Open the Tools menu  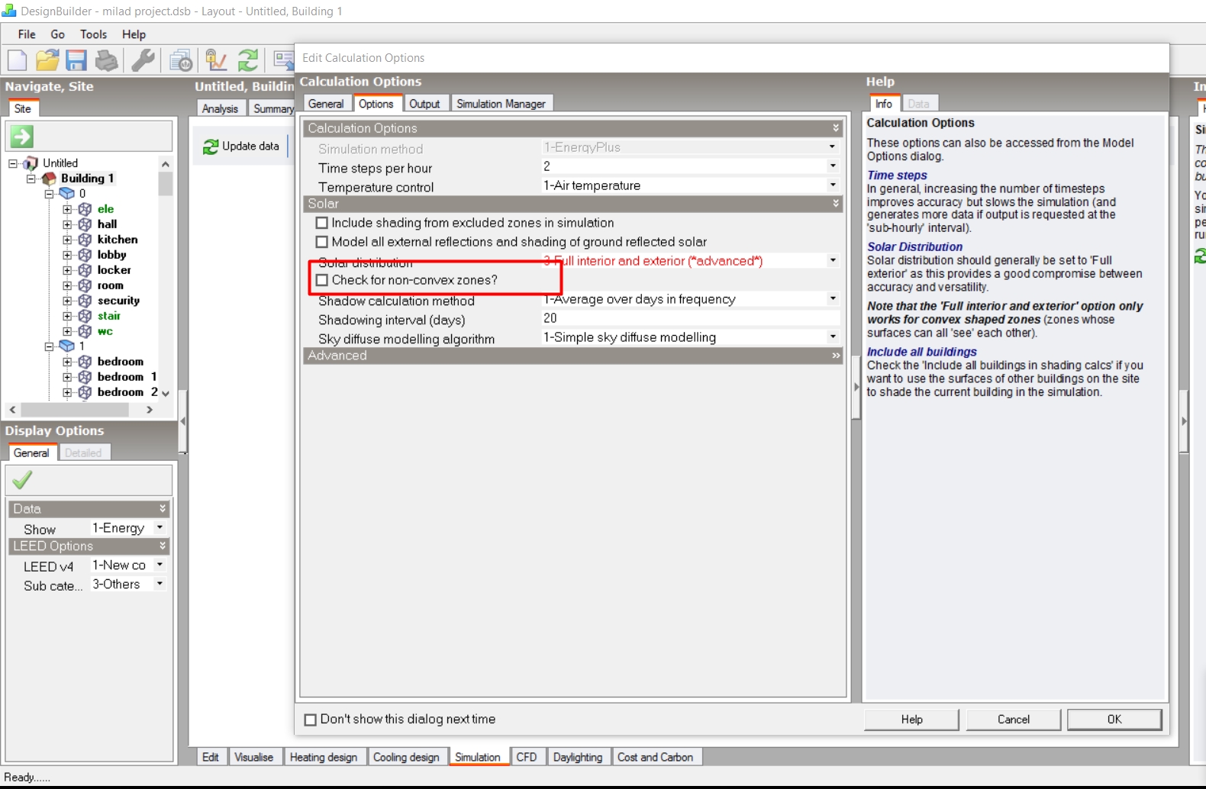click(93, 34)
